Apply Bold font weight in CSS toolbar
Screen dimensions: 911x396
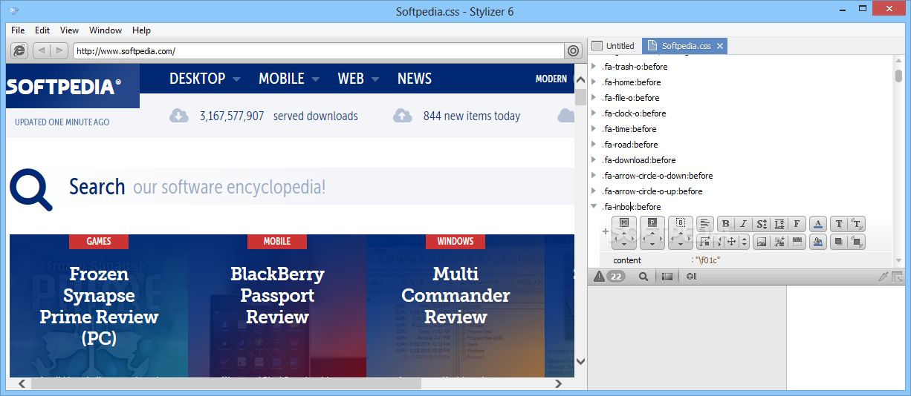(x=725, y=224)
